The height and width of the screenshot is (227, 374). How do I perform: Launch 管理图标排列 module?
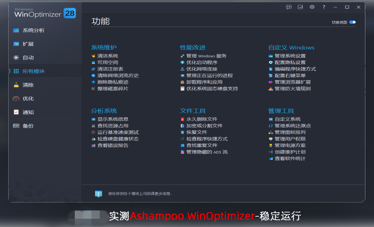[x=290, y=132]
